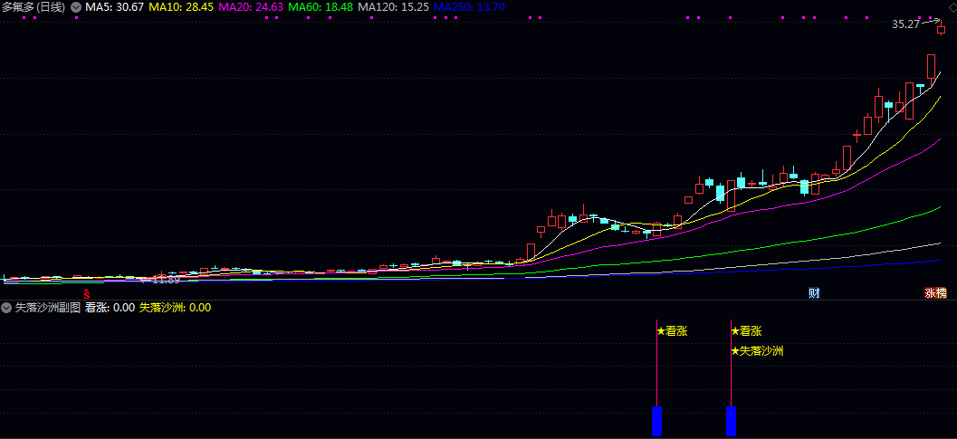Click the 失落沙洲副图 sub-chart name
The width and height of the screenshot is (957, 439).
pos(48,308)
